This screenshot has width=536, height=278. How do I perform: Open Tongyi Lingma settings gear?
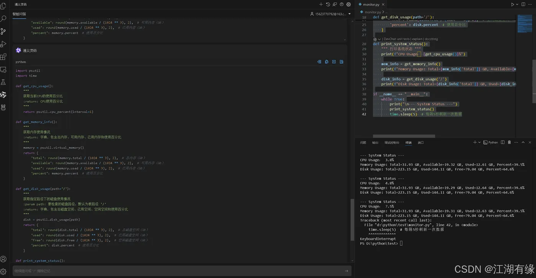pyautogui.click(x=348, y=5)
